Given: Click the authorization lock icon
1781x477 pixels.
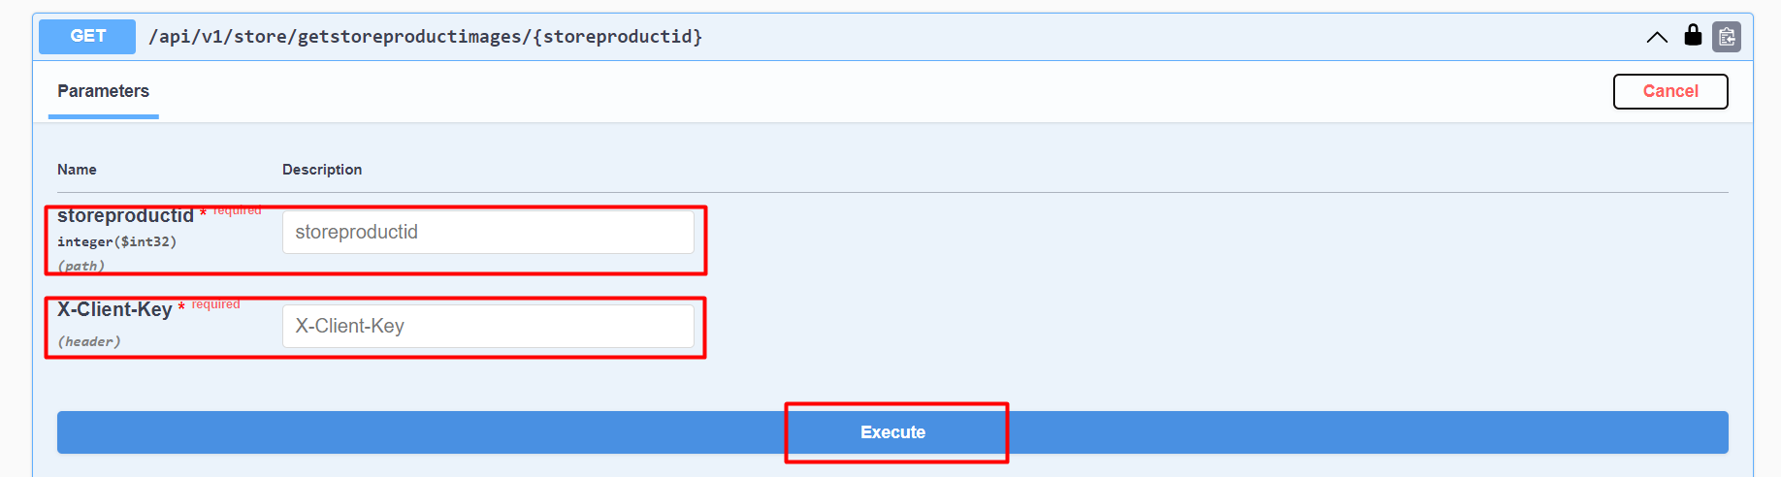Looking at the screenshot, I should pyautogui.click(x=1693, y=36).
